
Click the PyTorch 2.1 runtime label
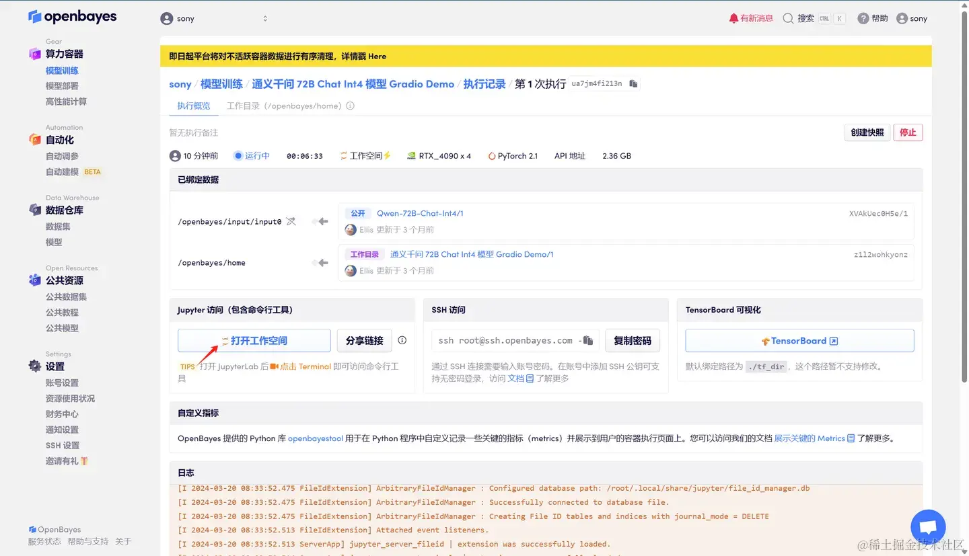click(x=513, y=156)
